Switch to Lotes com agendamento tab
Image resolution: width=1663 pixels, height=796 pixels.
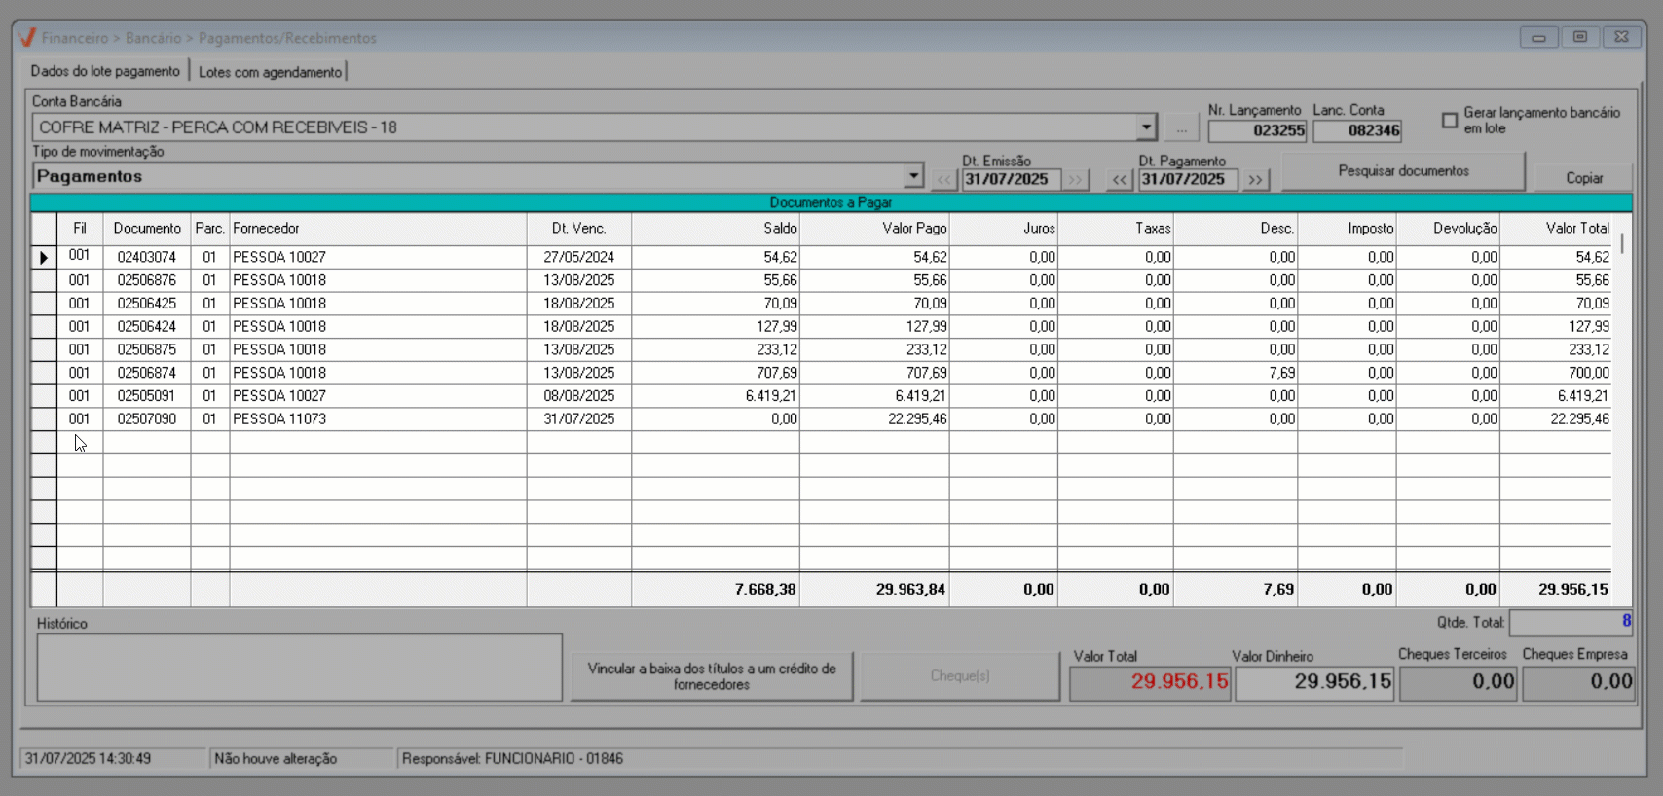[270, 72]
